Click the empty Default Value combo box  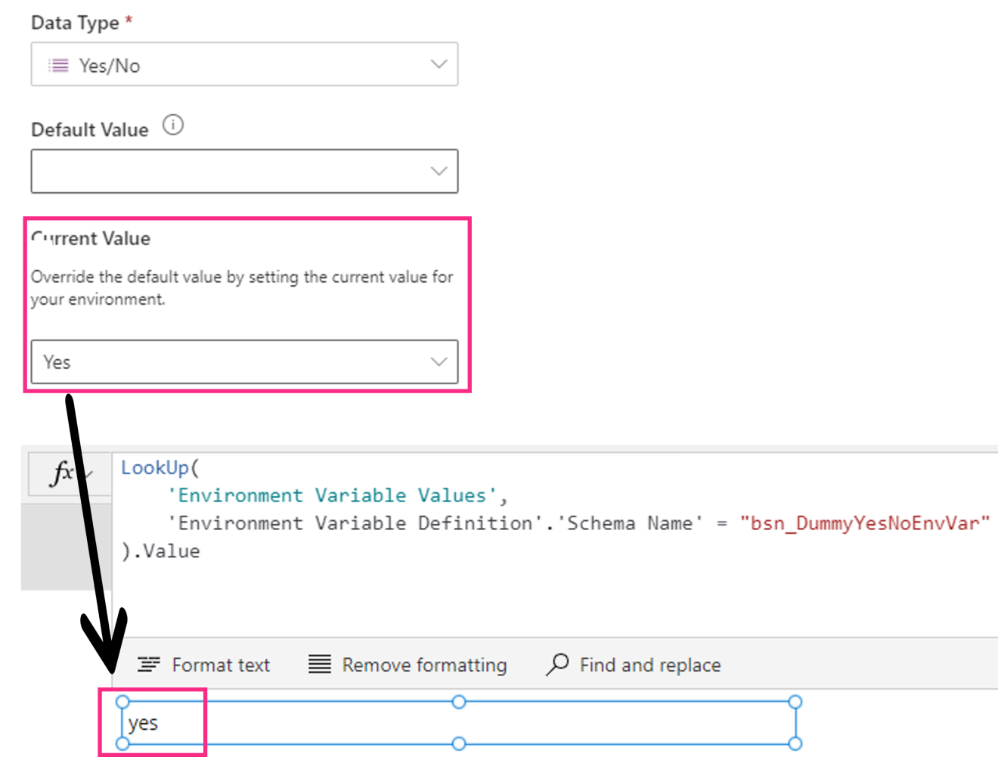tap(227, 171)
